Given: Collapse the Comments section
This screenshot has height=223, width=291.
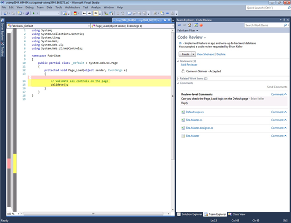Looking at the screenshot, I should [178, 83].
